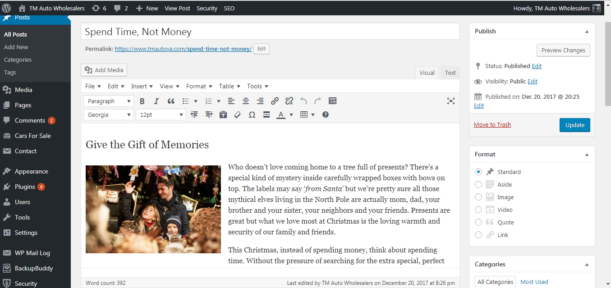This screenshot has height=288, width=611.
Task: Open the Insert menu
Action: coord(142,86)
